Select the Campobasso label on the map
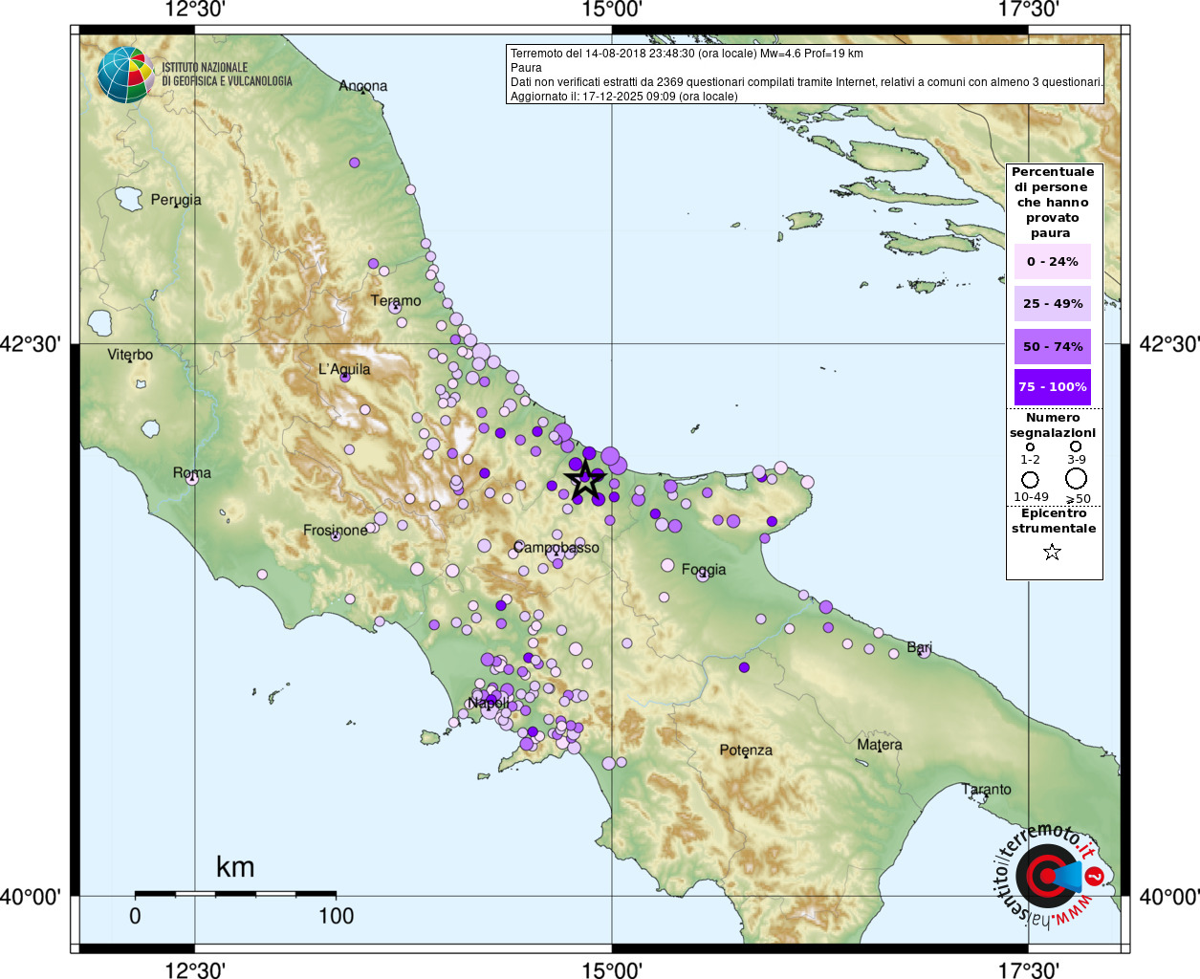This screenshot has width=1200, height=979. (x=556, y=547)
